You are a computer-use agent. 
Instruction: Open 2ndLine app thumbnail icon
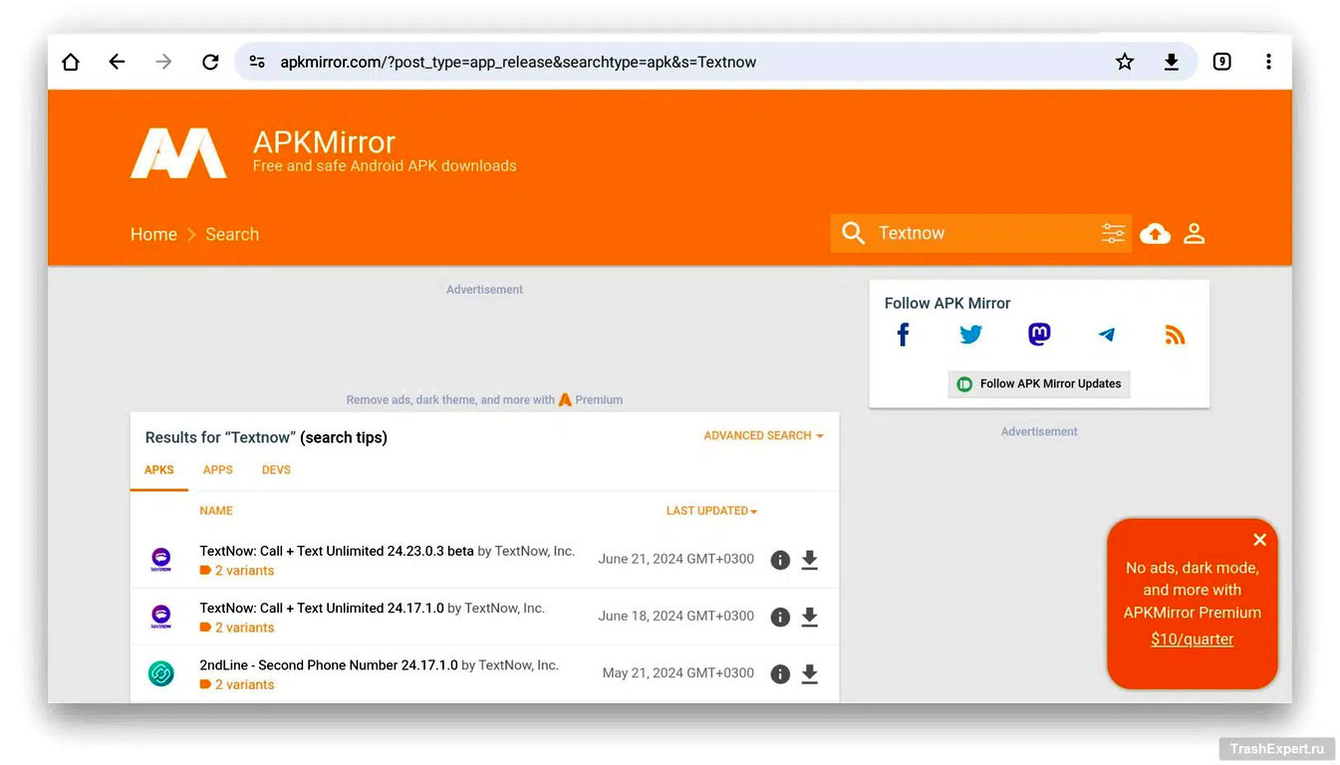[x=160, y=674]
